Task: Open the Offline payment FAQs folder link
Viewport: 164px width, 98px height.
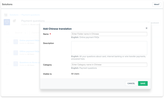Action: [30, 51]
